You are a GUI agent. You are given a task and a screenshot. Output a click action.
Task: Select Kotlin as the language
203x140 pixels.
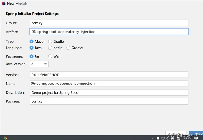(x=50, y=48)
